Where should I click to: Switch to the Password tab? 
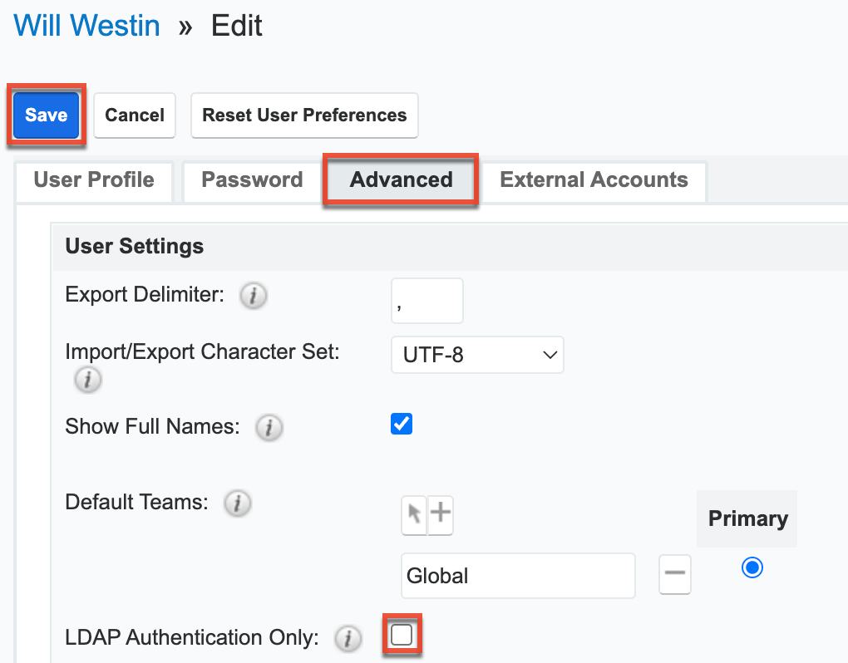[x=251, y=179]
